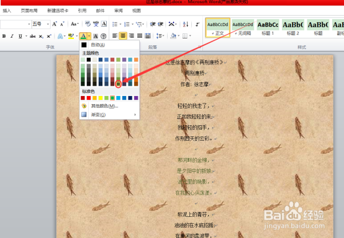Toggle gray character shading A
The height and width of the screenshot is (238, 344).
[x=96, y=36]
